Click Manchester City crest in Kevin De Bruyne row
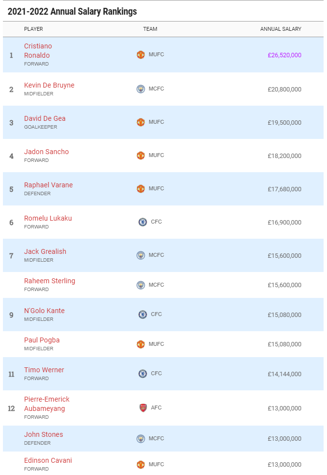This screenshot has width=327, height=475. (140, 89)
